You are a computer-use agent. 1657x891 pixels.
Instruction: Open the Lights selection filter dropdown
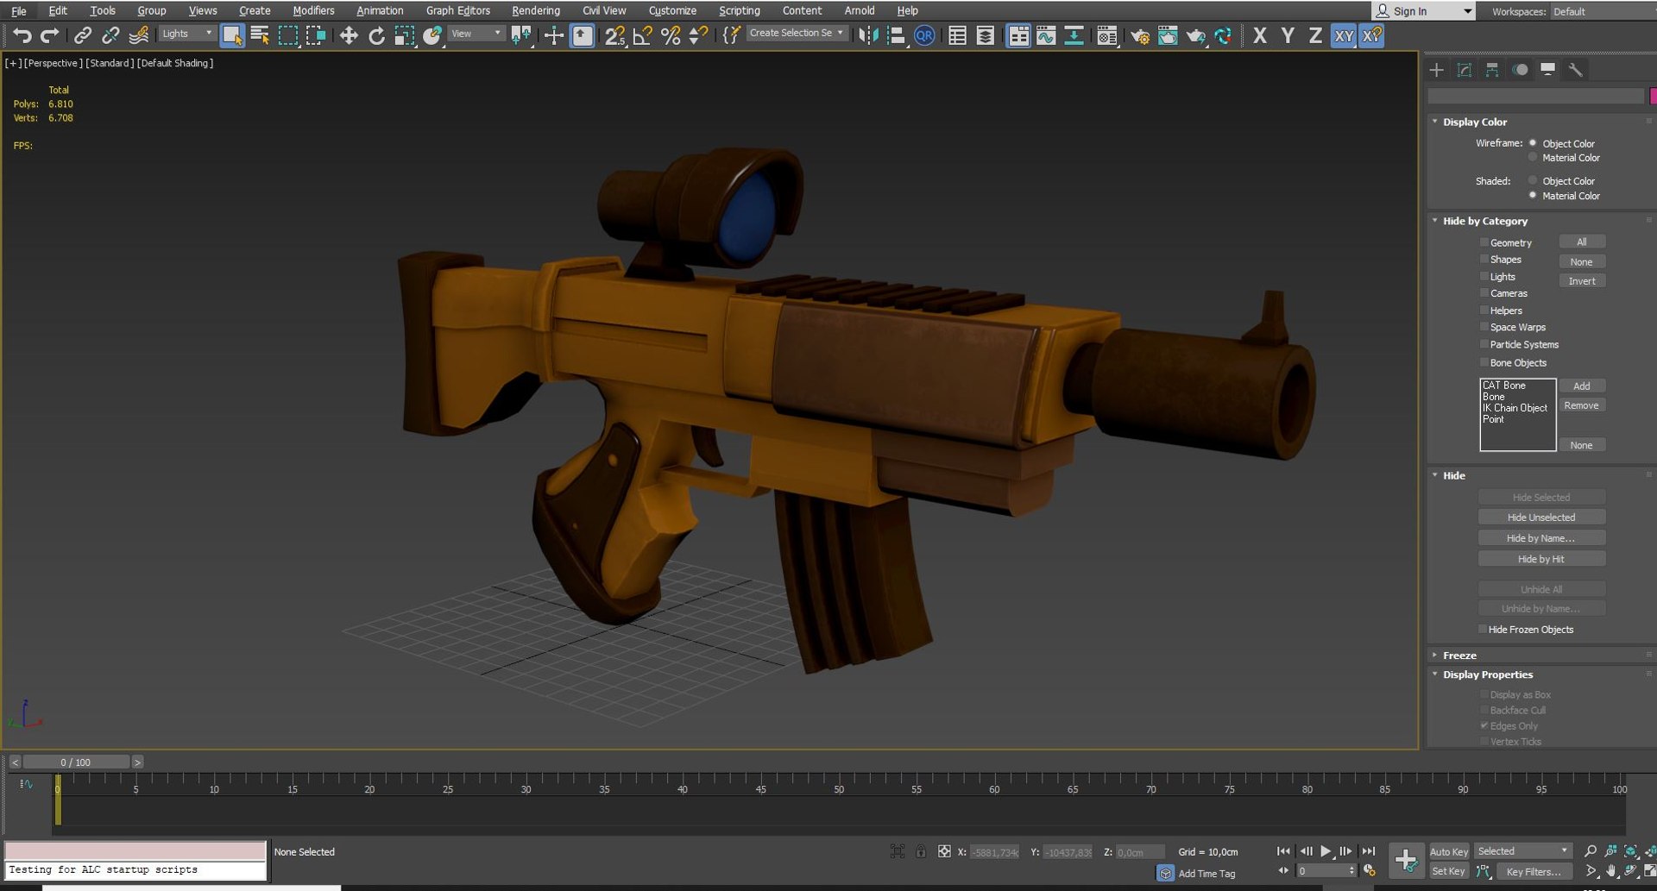[186, 34]
